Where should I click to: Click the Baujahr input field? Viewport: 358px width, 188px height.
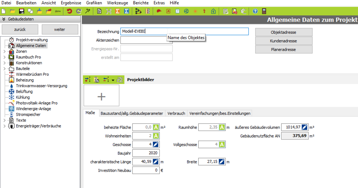146,153
